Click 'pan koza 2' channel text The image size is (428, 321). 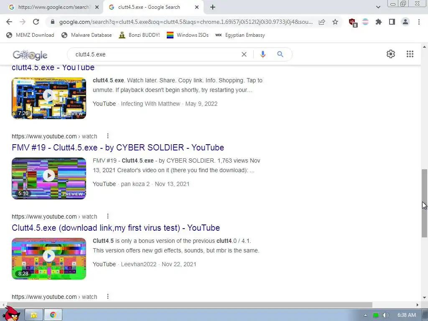[x=135, y=184]
